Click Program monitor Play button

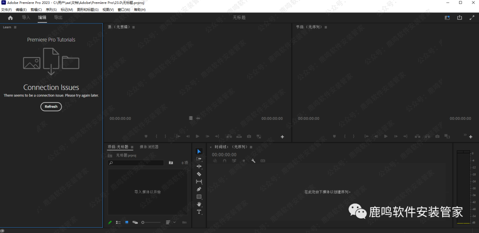coord(386,137)
